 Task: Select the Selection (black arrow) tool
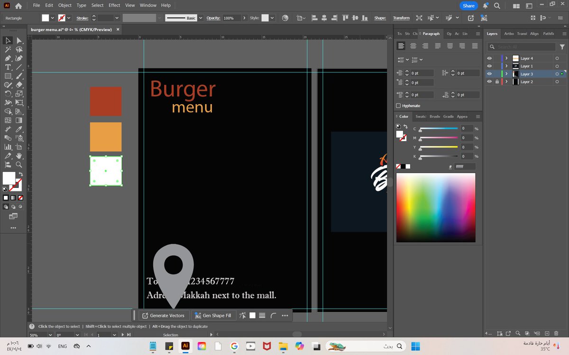pyautogui.click(x=8, y=41)
